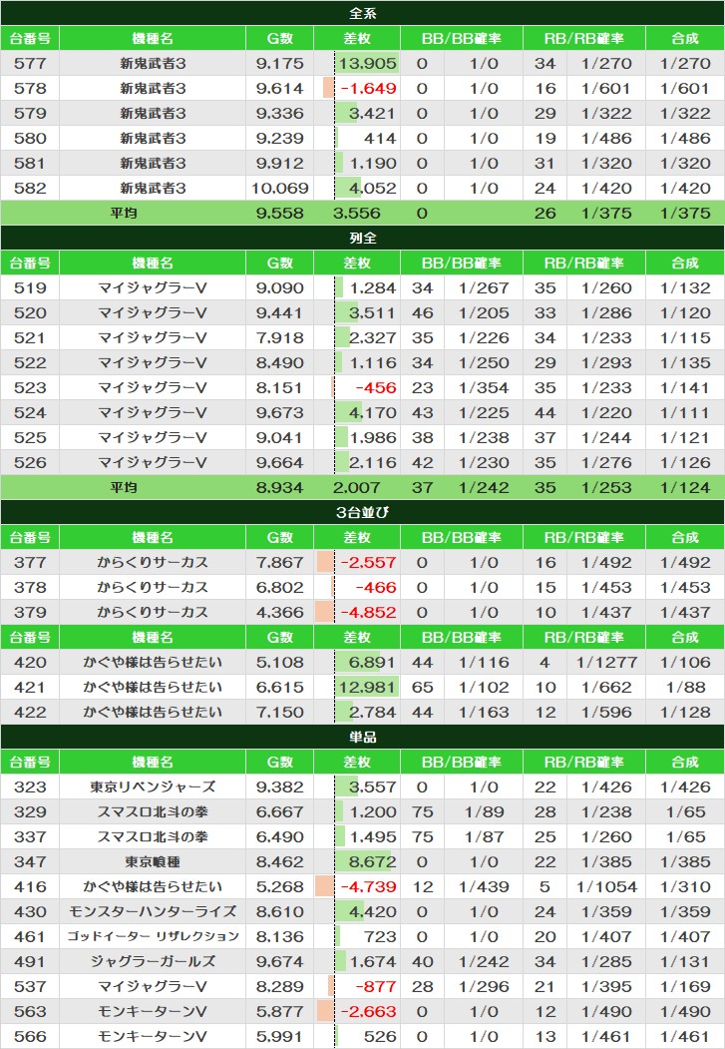Click the 6,891 difference value
725x1049 pixels.
(372, 663)
